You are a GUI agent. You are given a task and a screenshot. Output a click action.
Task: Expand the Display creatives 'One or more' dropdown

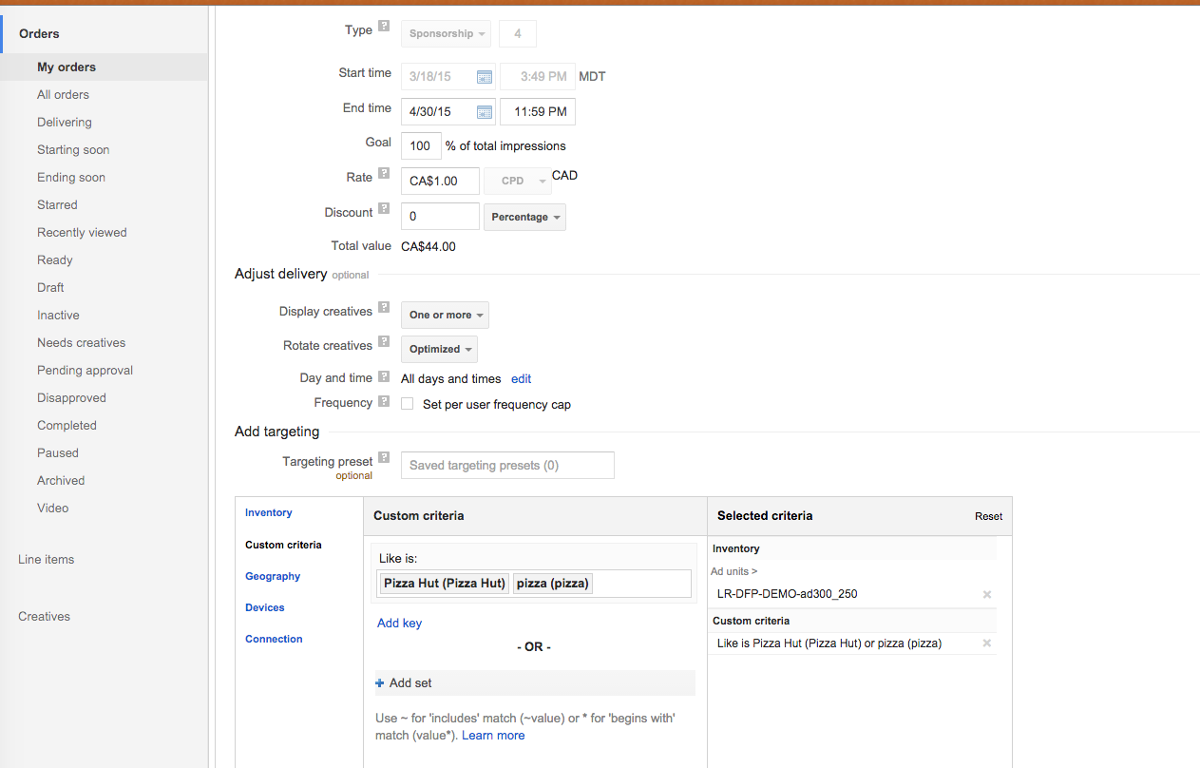click(x=445, y=316)
